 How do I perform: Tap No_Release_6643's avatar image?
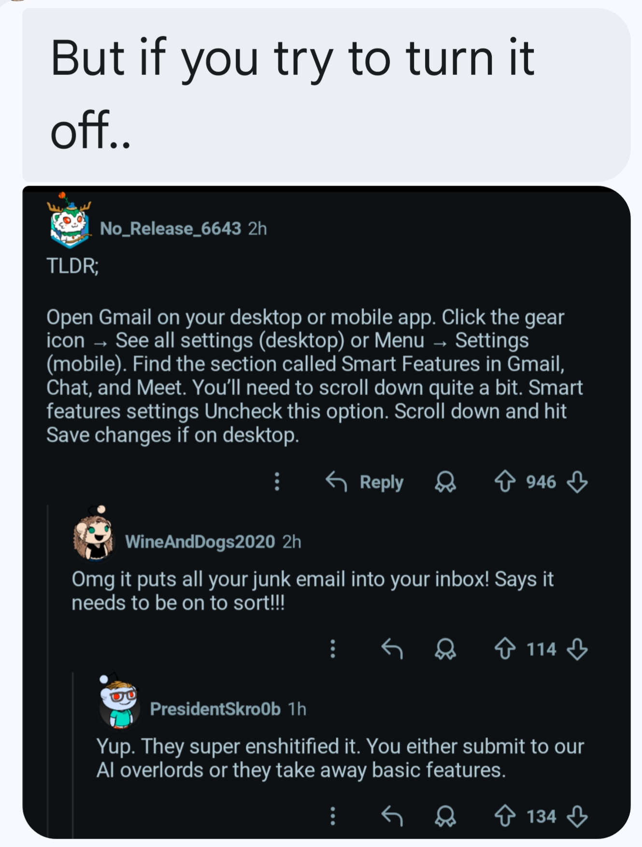pos(70,224)
